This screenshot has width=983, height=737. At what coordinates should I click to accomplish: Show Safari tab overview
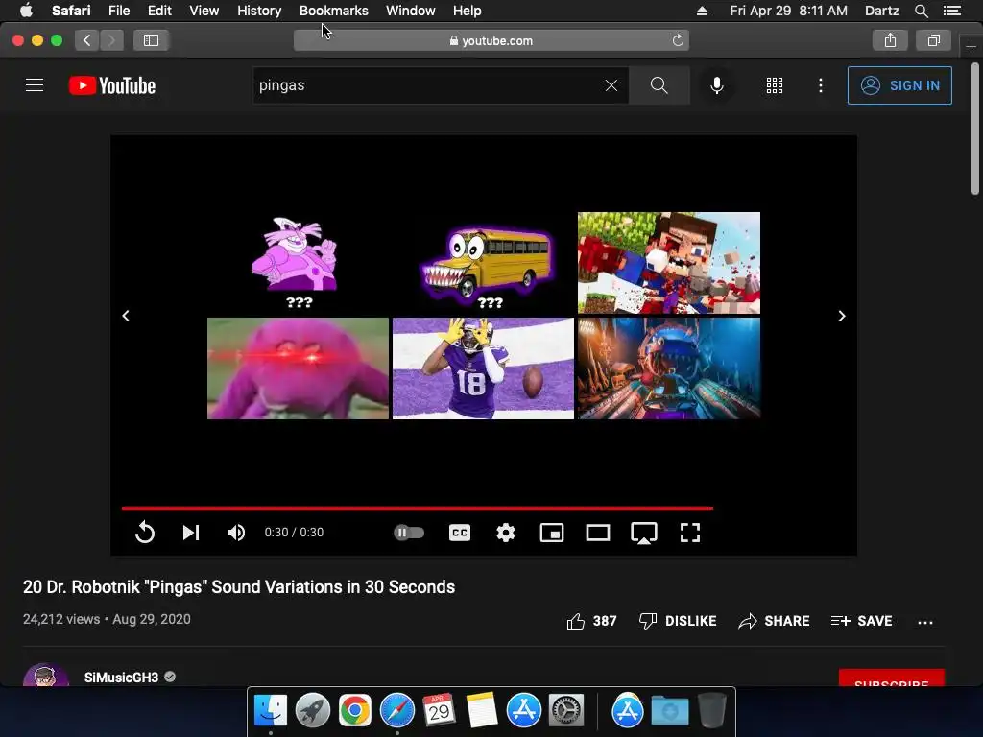coord(933,40)
